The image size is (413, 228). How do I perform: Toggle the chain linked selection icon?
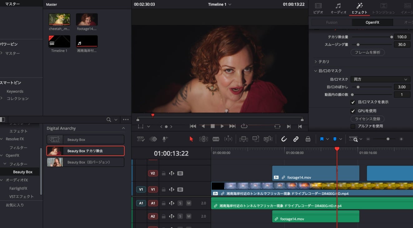point(296,139)
